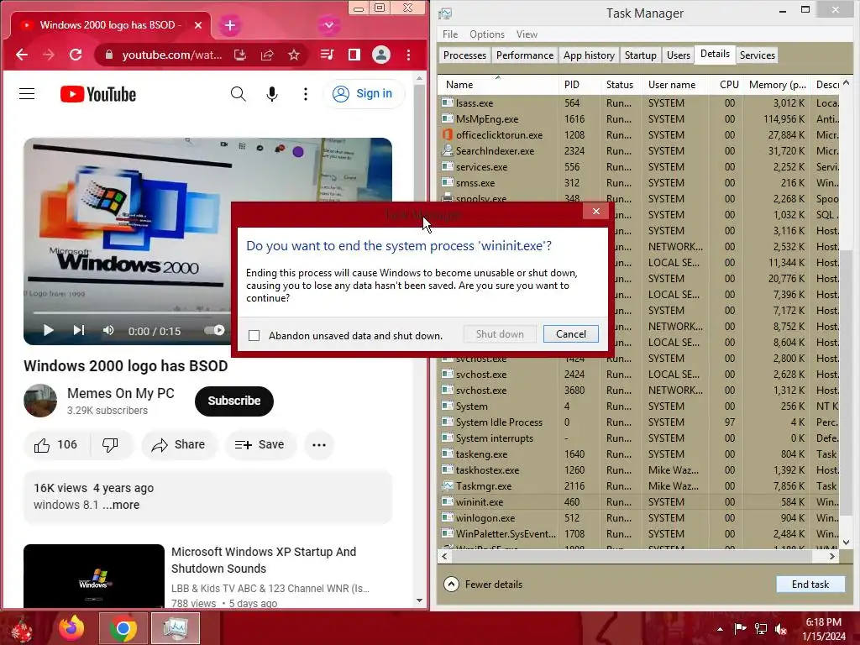Sort by Memory column header
The image size is (860, 645).
click(x=778, y=85)
